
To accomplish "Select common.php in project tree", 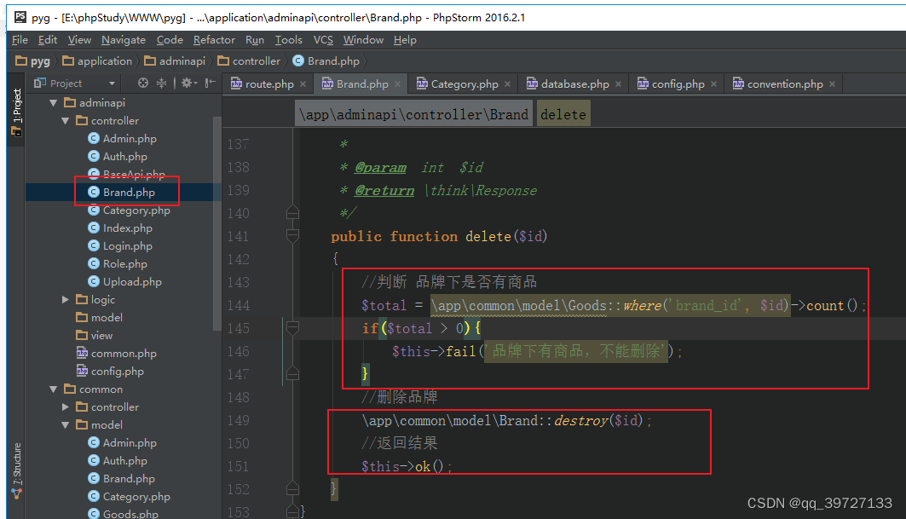I will pos(117,353).
